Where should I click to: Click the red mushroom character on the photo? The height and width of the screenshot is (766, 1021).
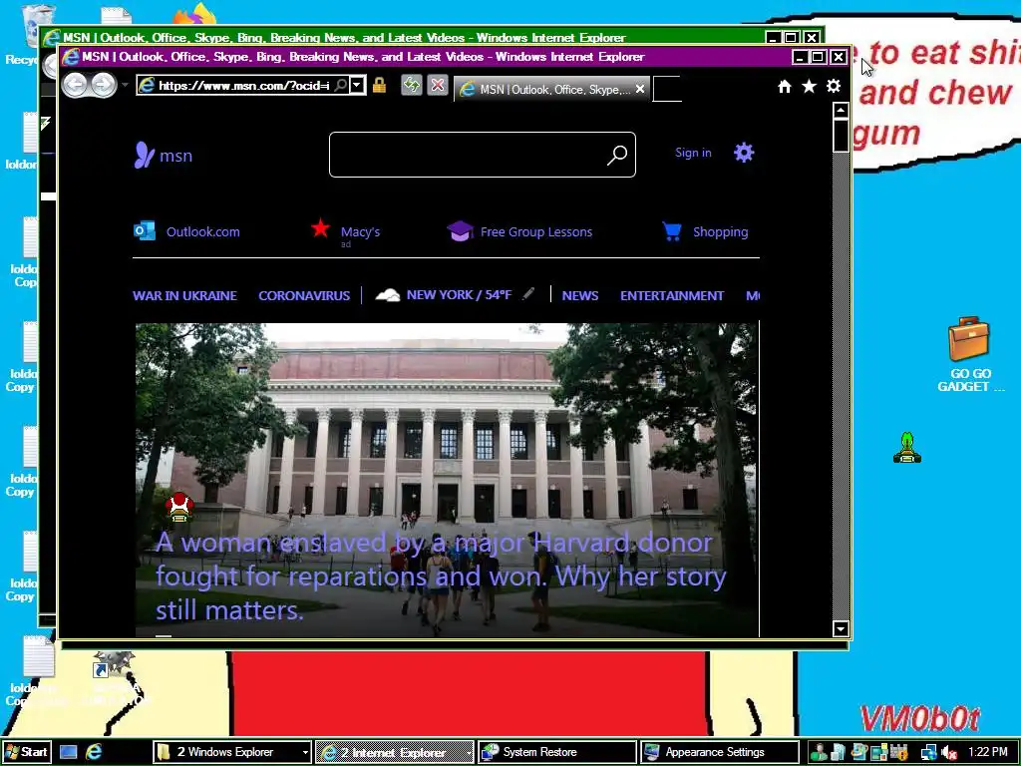click(x=179, y=507)
